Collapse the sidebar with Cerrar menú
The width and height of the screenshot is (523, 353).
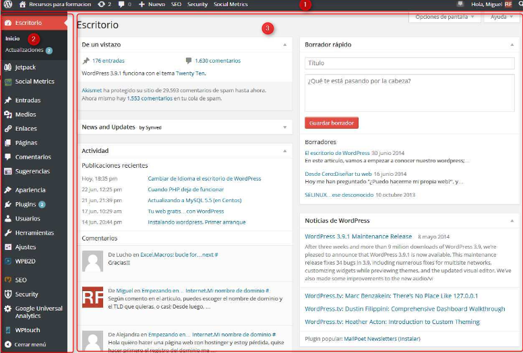coord(26,344)
